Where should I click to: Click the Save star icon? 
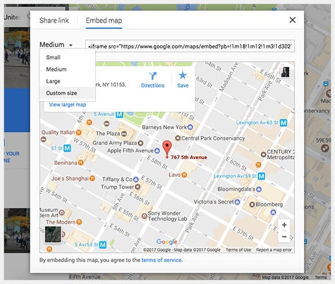[x=183, y=75]
